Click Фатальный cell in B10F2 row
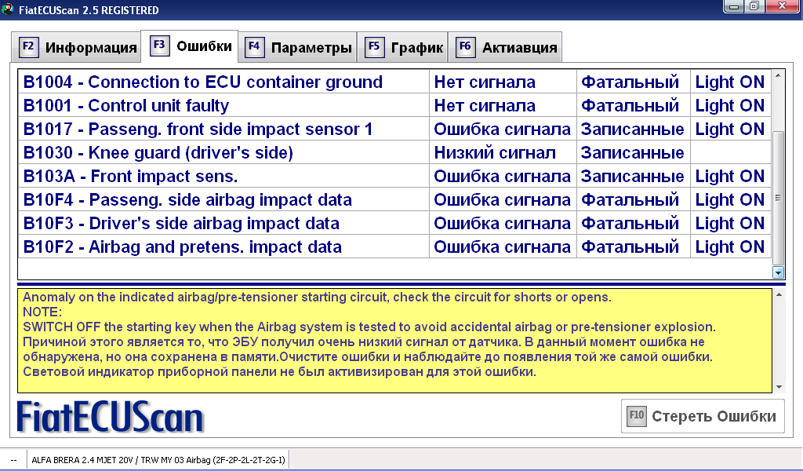 pyautogui.click(x=633, y=247)
